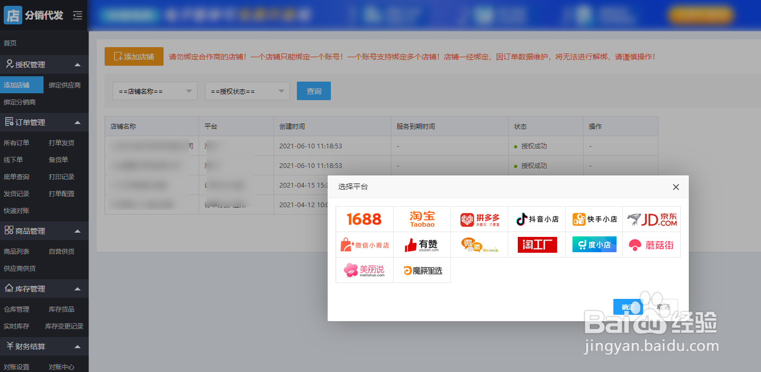Choose the 快手小店 platform logo
This screenshot has width=761, height=372.
[x=594, y=219]
